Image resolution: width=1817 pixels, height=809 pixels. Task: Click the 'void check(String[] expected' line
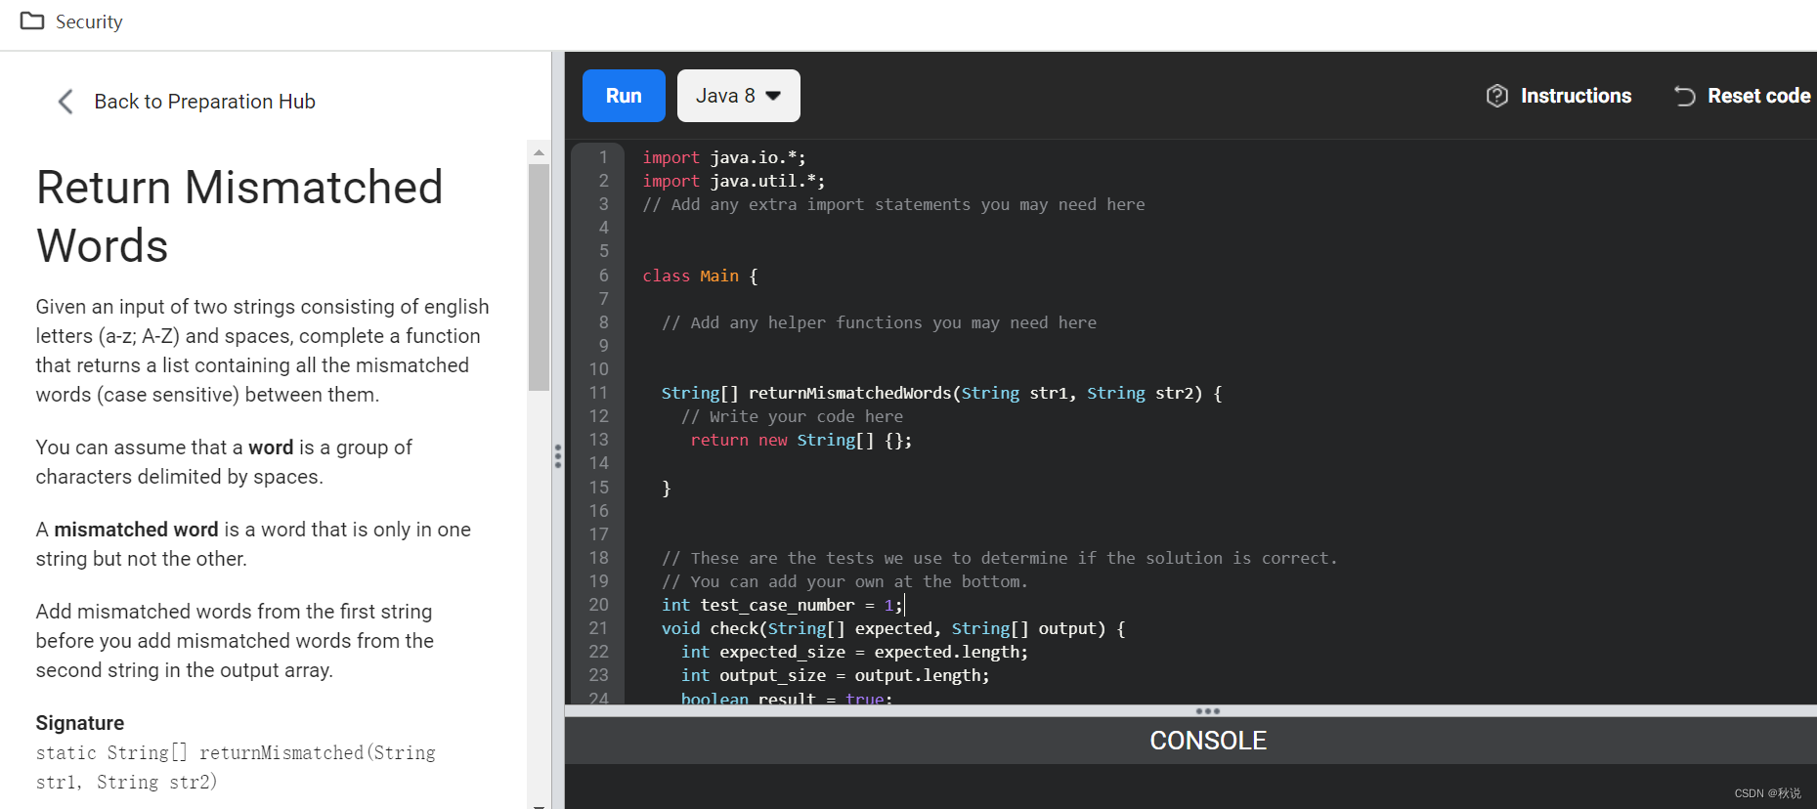click(x=893, y=628)
